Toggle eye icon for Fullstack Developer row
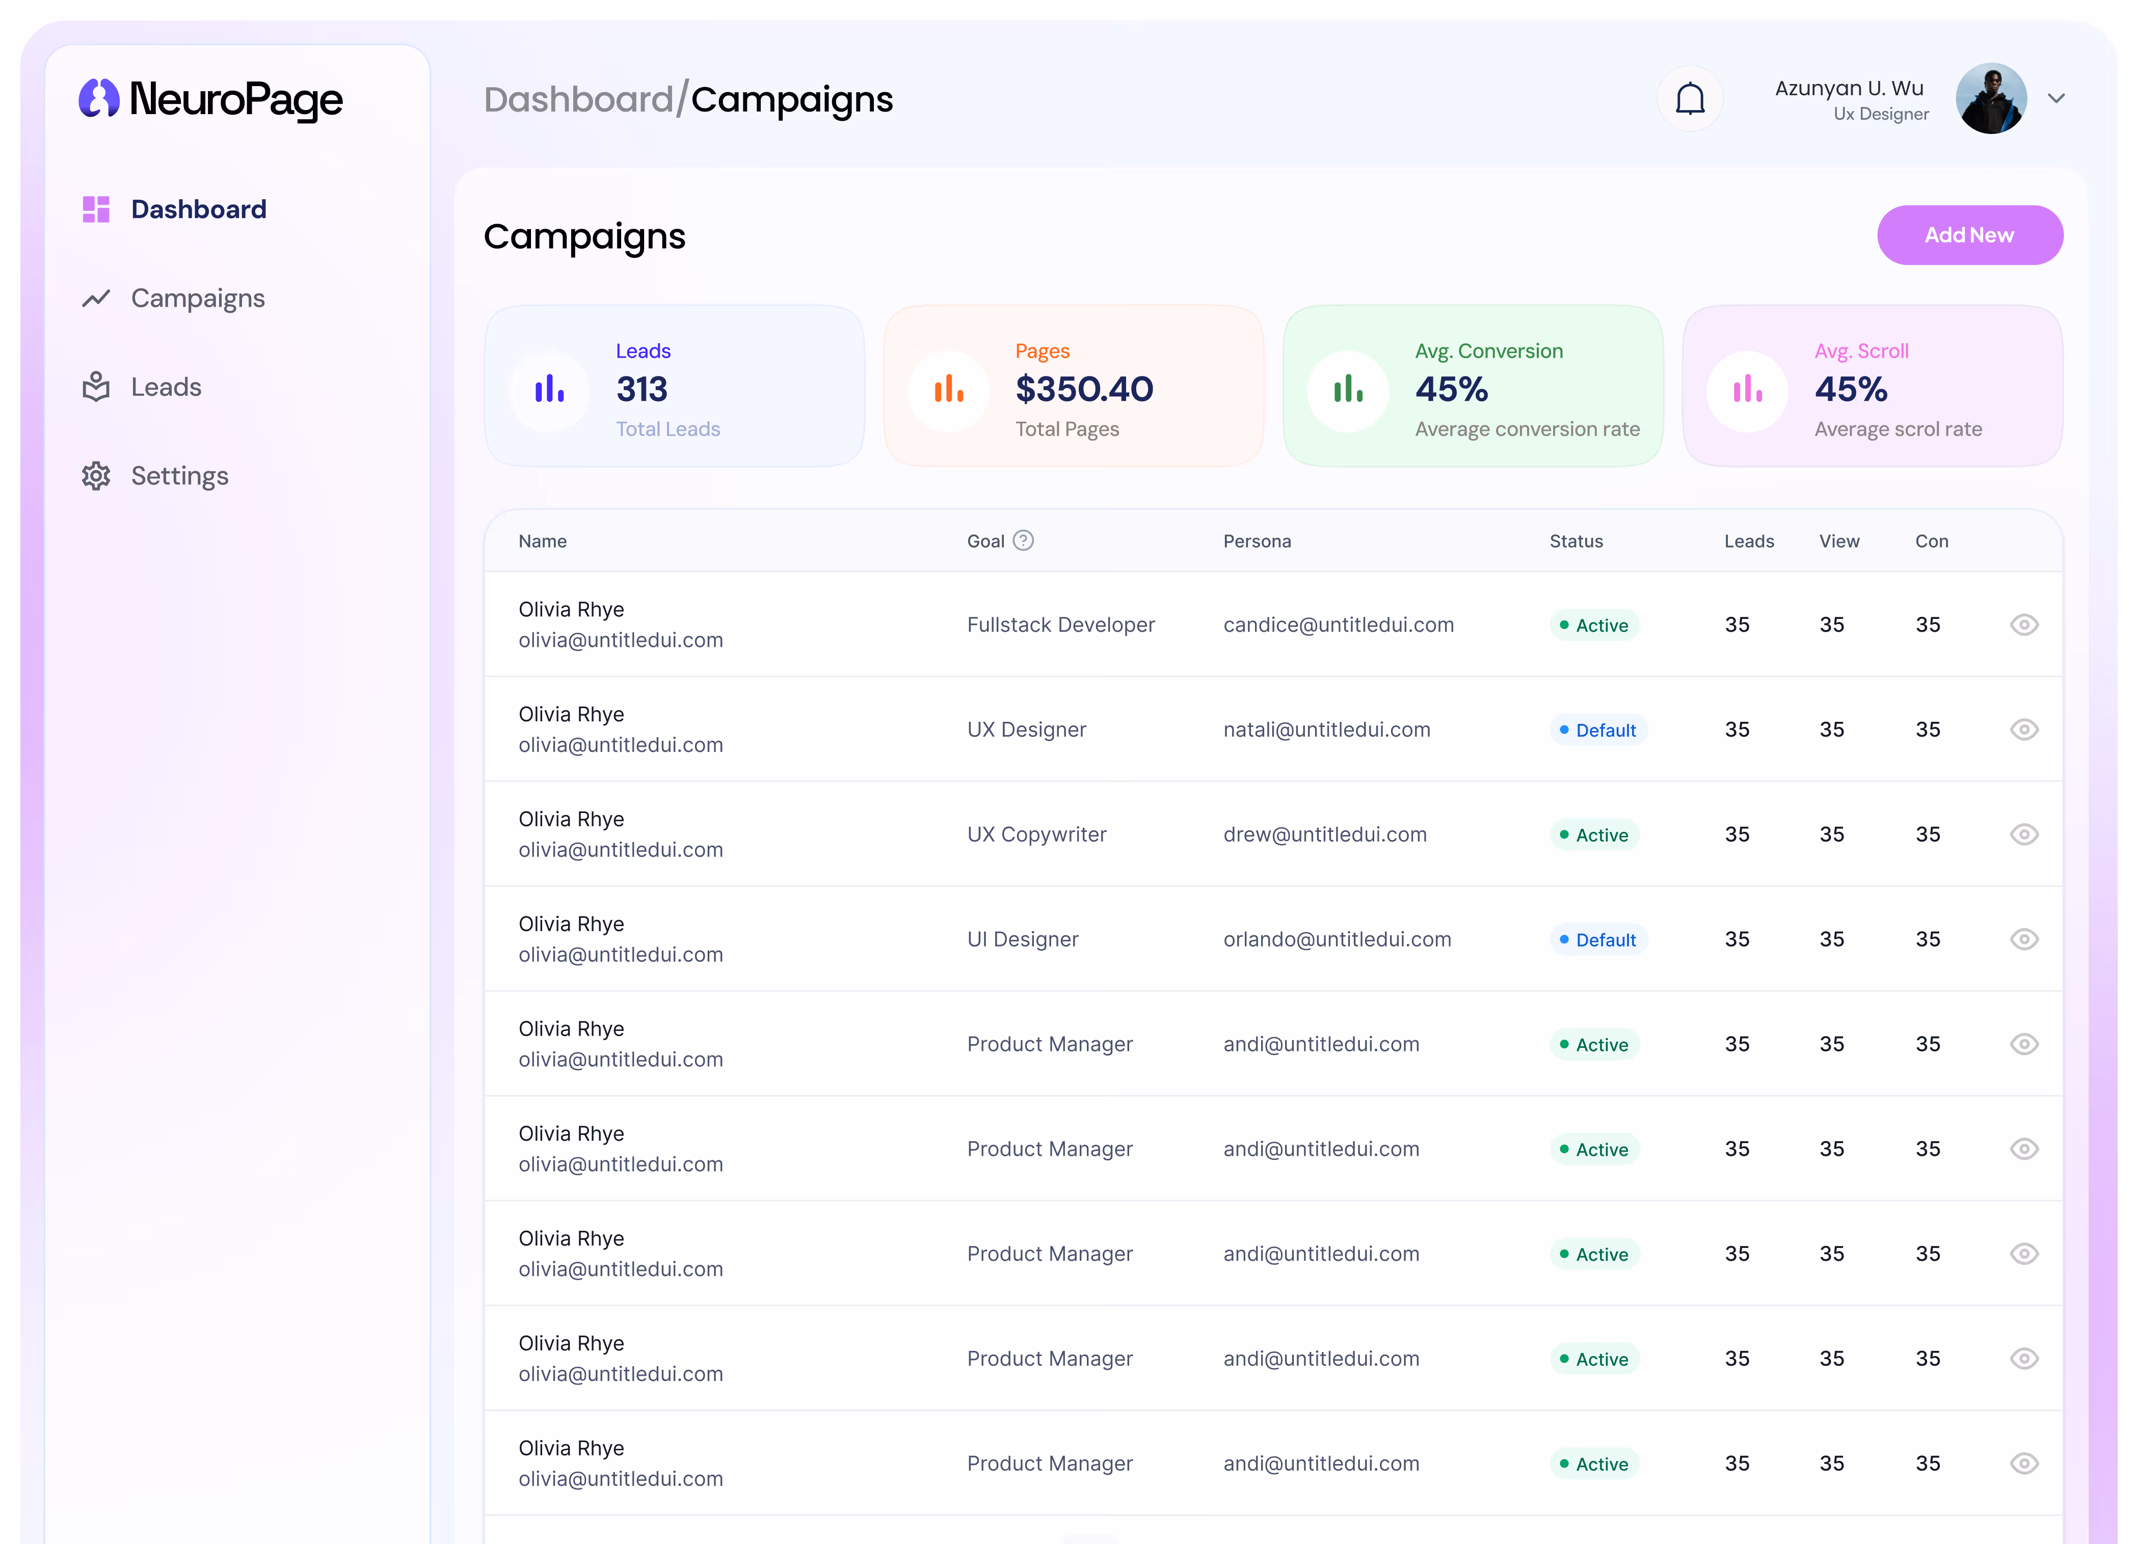The width and height of the screenshot is (2136, 1544). pos(2024,625)
